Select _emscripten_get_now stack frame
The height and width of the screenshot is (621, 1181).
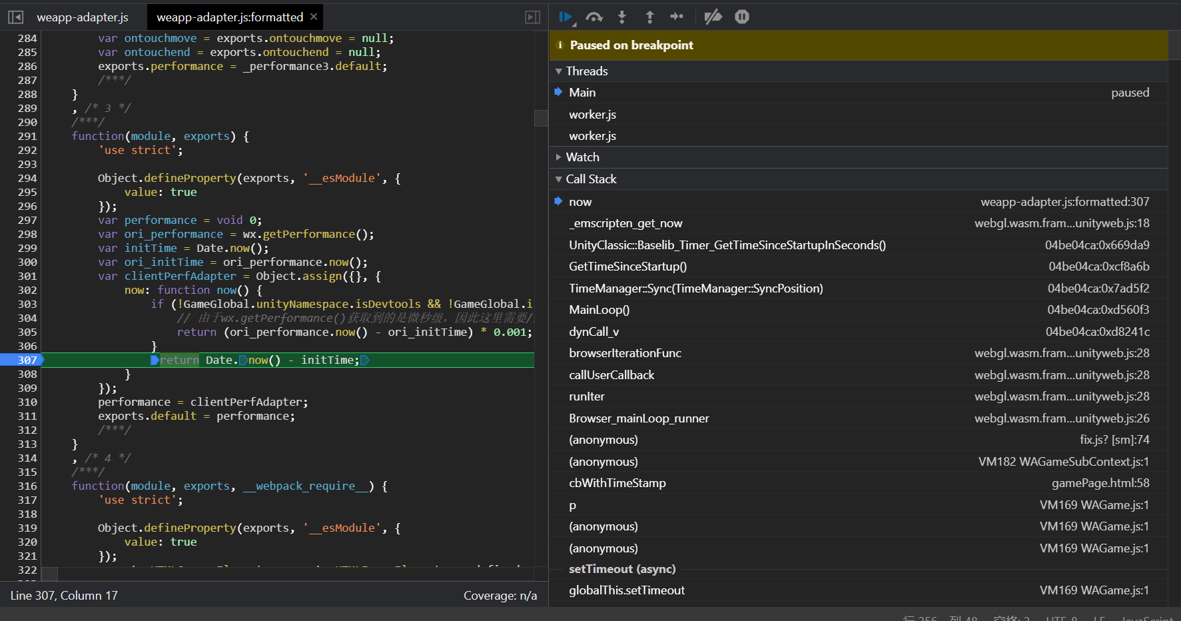click(x=859, y=223)
